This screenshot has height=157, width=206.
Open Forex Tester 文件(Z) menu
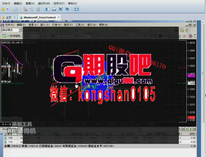(x=9, y=25)
